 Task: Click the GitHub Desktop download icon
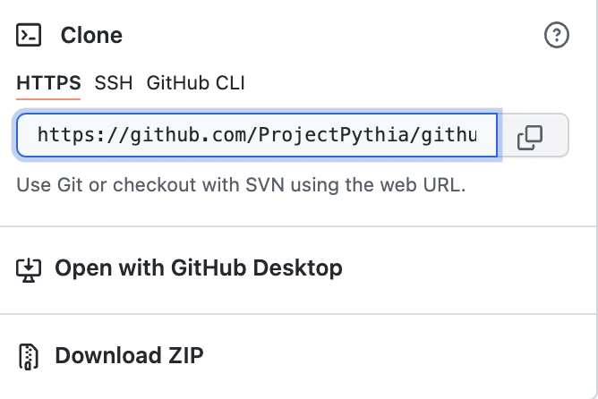(x=29, y=268)
